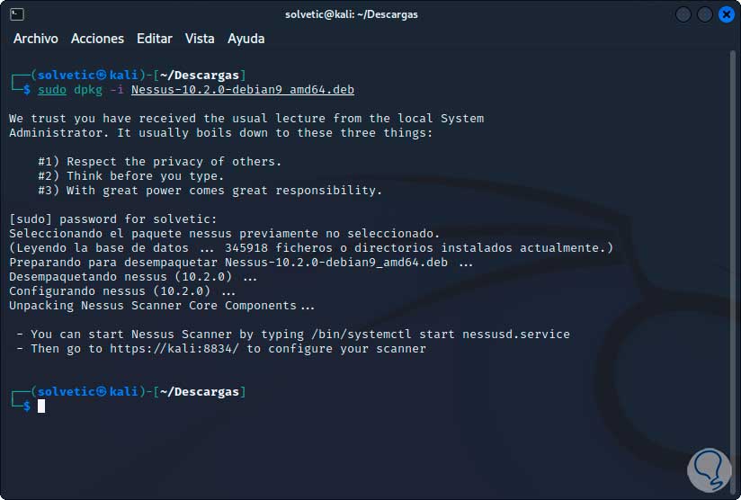Open the Archivo menu

pos(36,39)
